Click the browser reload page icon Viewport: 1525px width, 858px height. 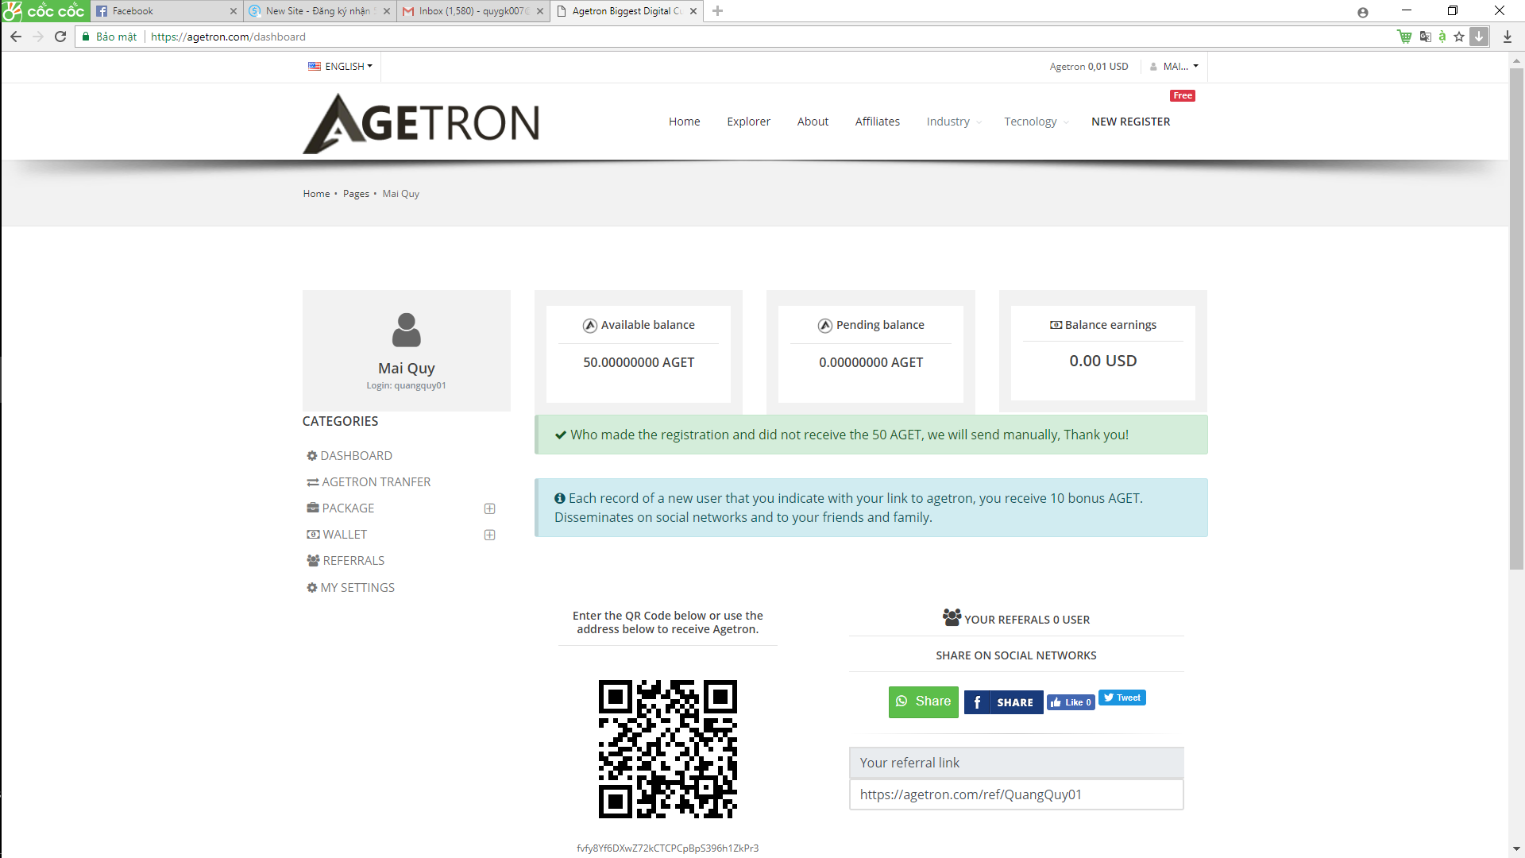[x=60, y=37]
